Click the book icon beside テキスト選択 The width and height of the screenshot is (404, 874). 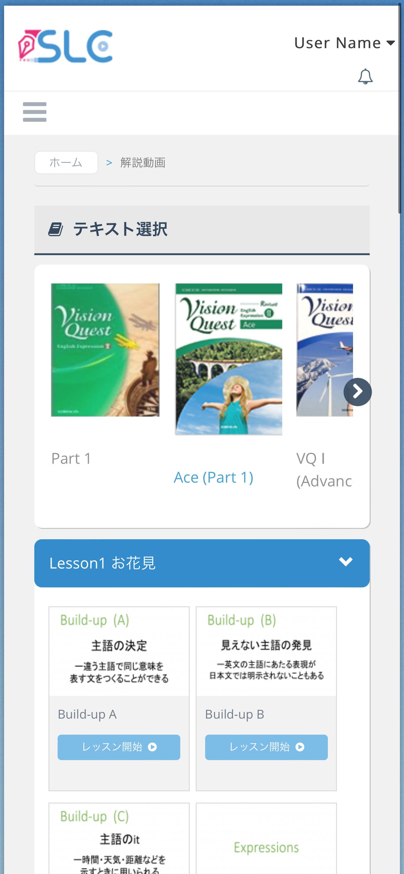pyautogui.click(x=55, y=229)
